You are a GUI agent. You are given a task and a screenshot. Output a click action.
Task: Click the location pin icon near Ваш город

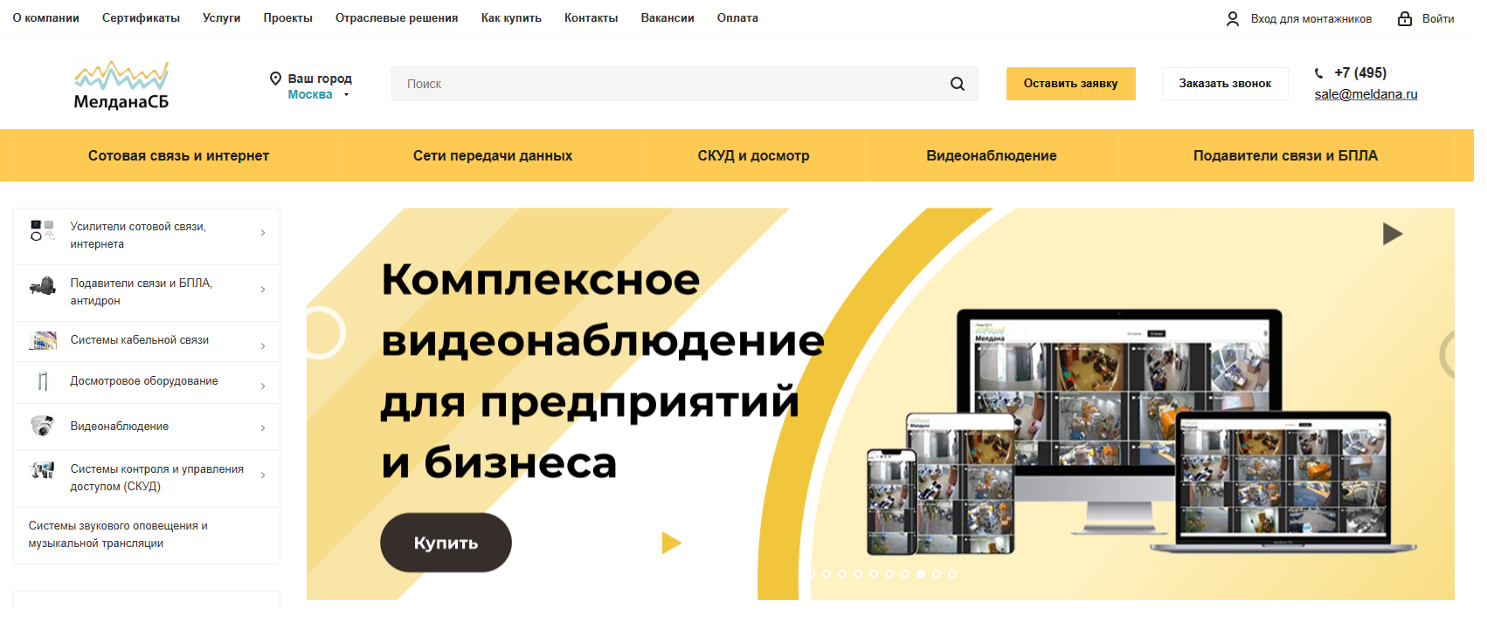(x=275, y=79)
